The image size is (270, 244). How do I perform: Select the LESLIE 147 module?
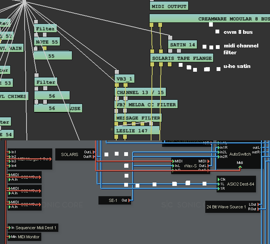pyautogui.click(x=137, y=131)
